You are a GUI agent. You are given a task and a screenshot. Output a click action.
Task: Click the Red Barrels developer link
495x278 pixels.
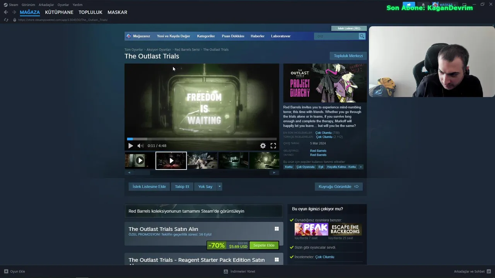318,151
